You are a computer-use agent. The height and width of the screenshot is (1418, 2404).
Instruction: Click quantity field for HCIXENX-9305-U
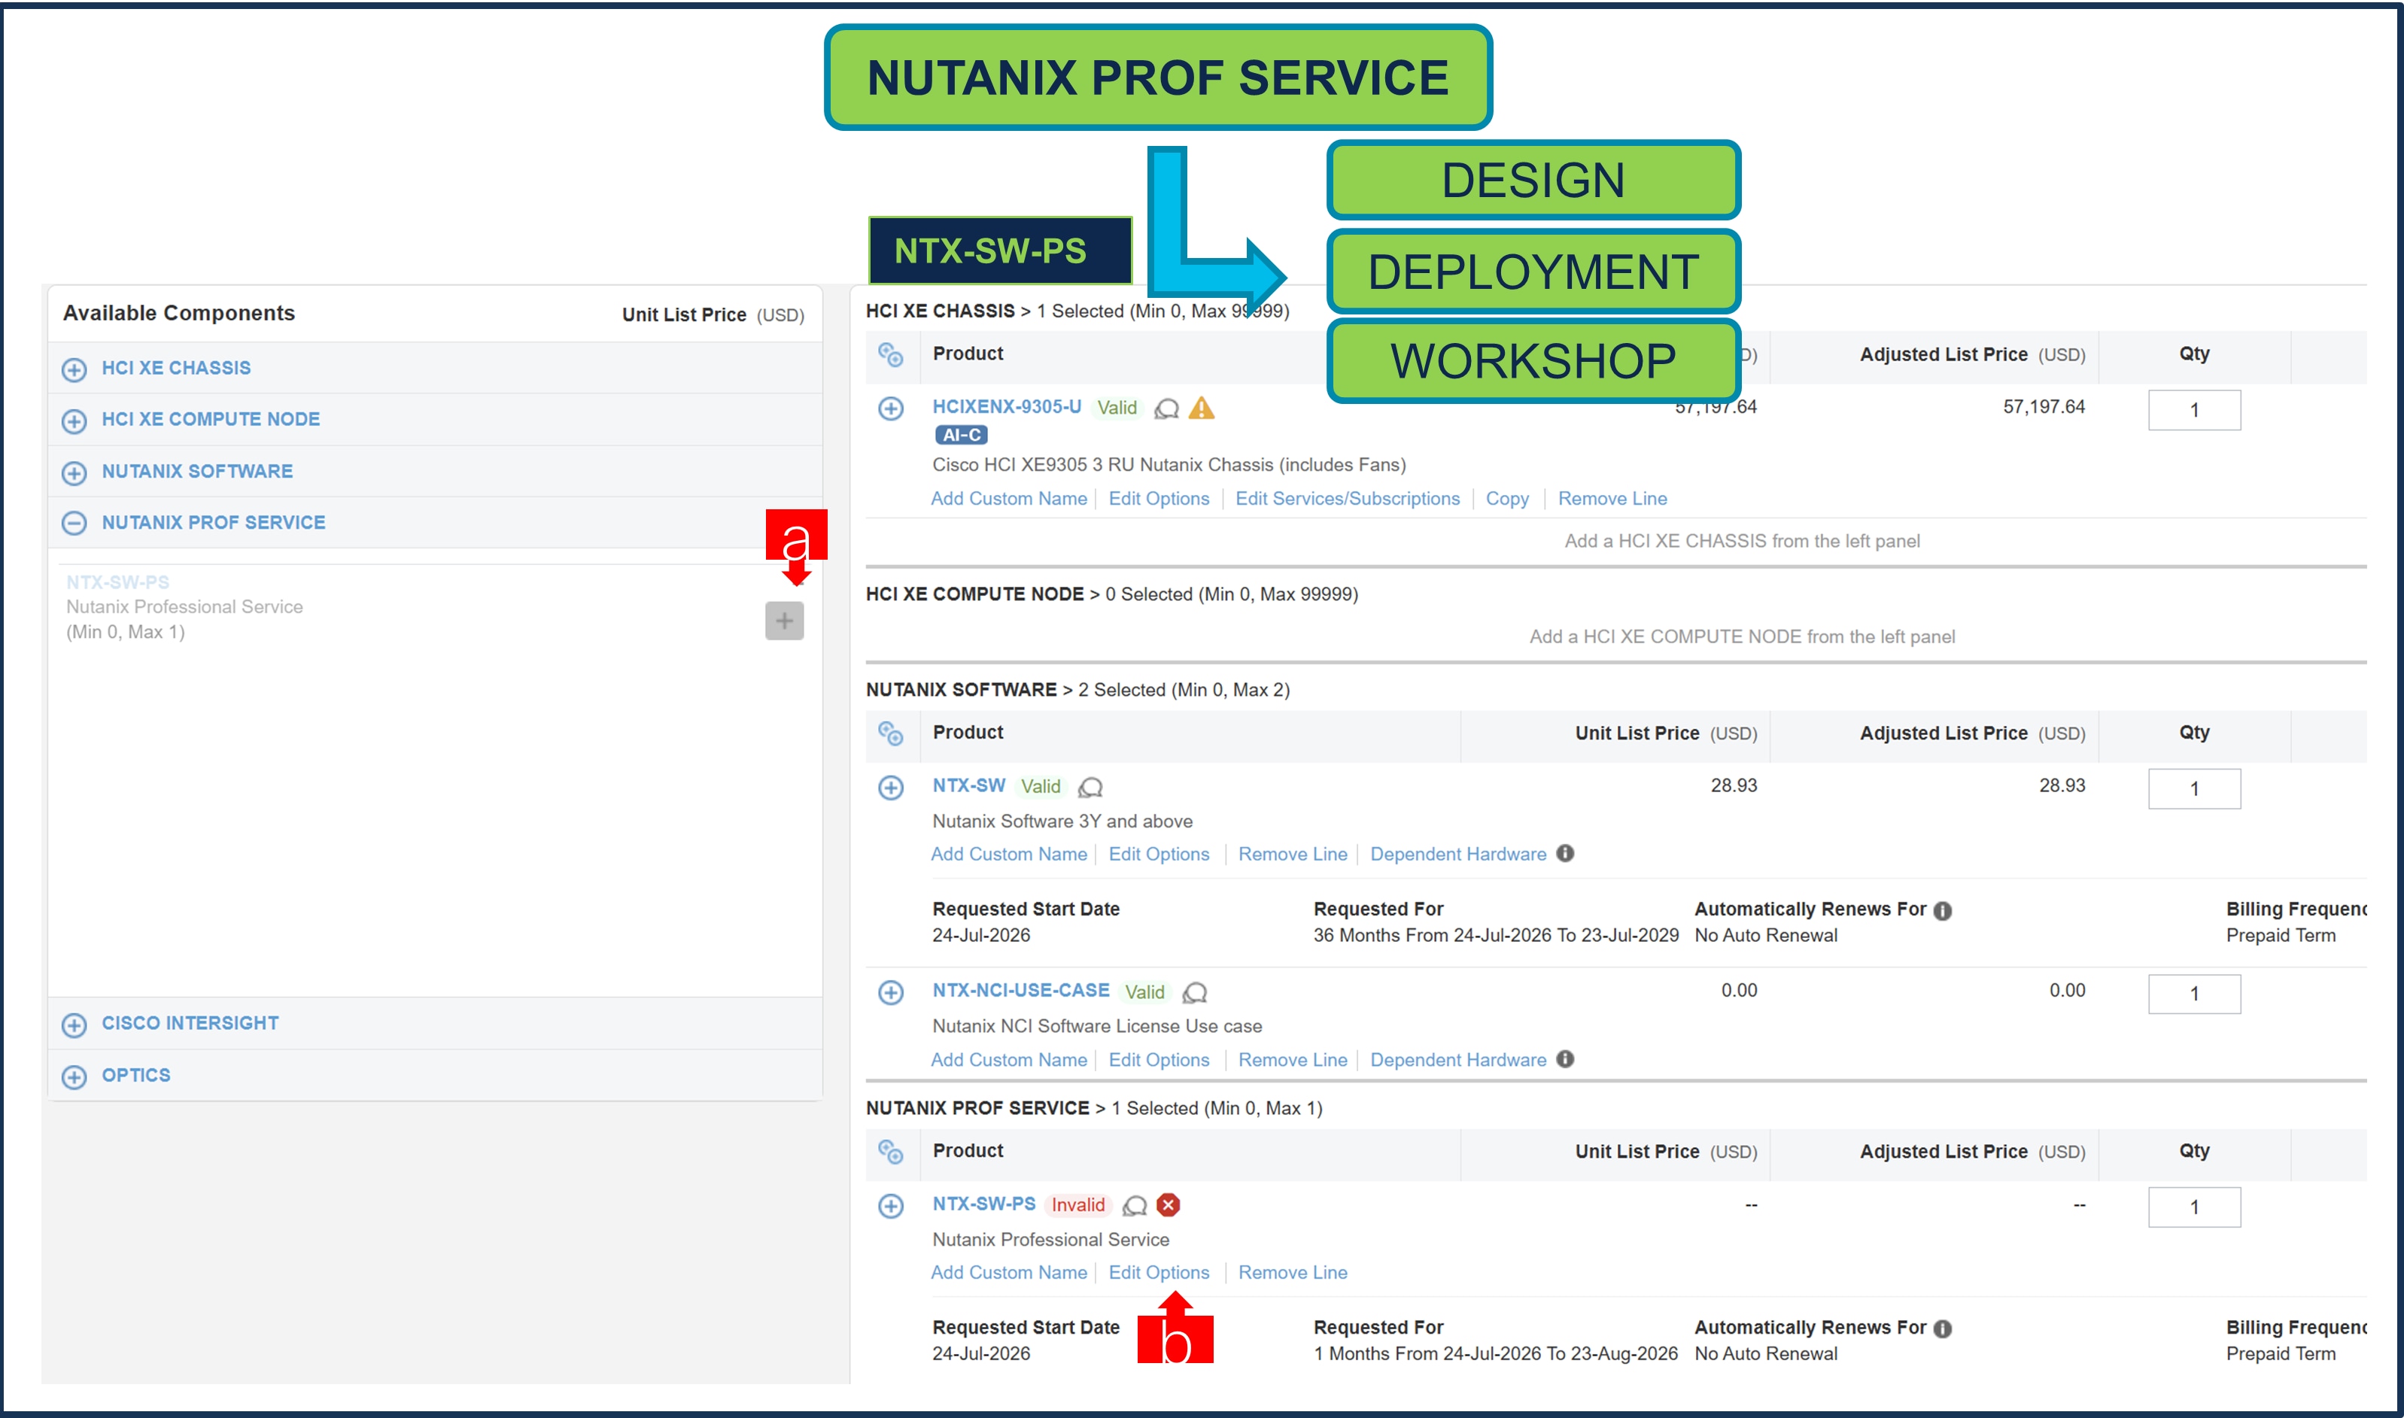(2194, 410)
